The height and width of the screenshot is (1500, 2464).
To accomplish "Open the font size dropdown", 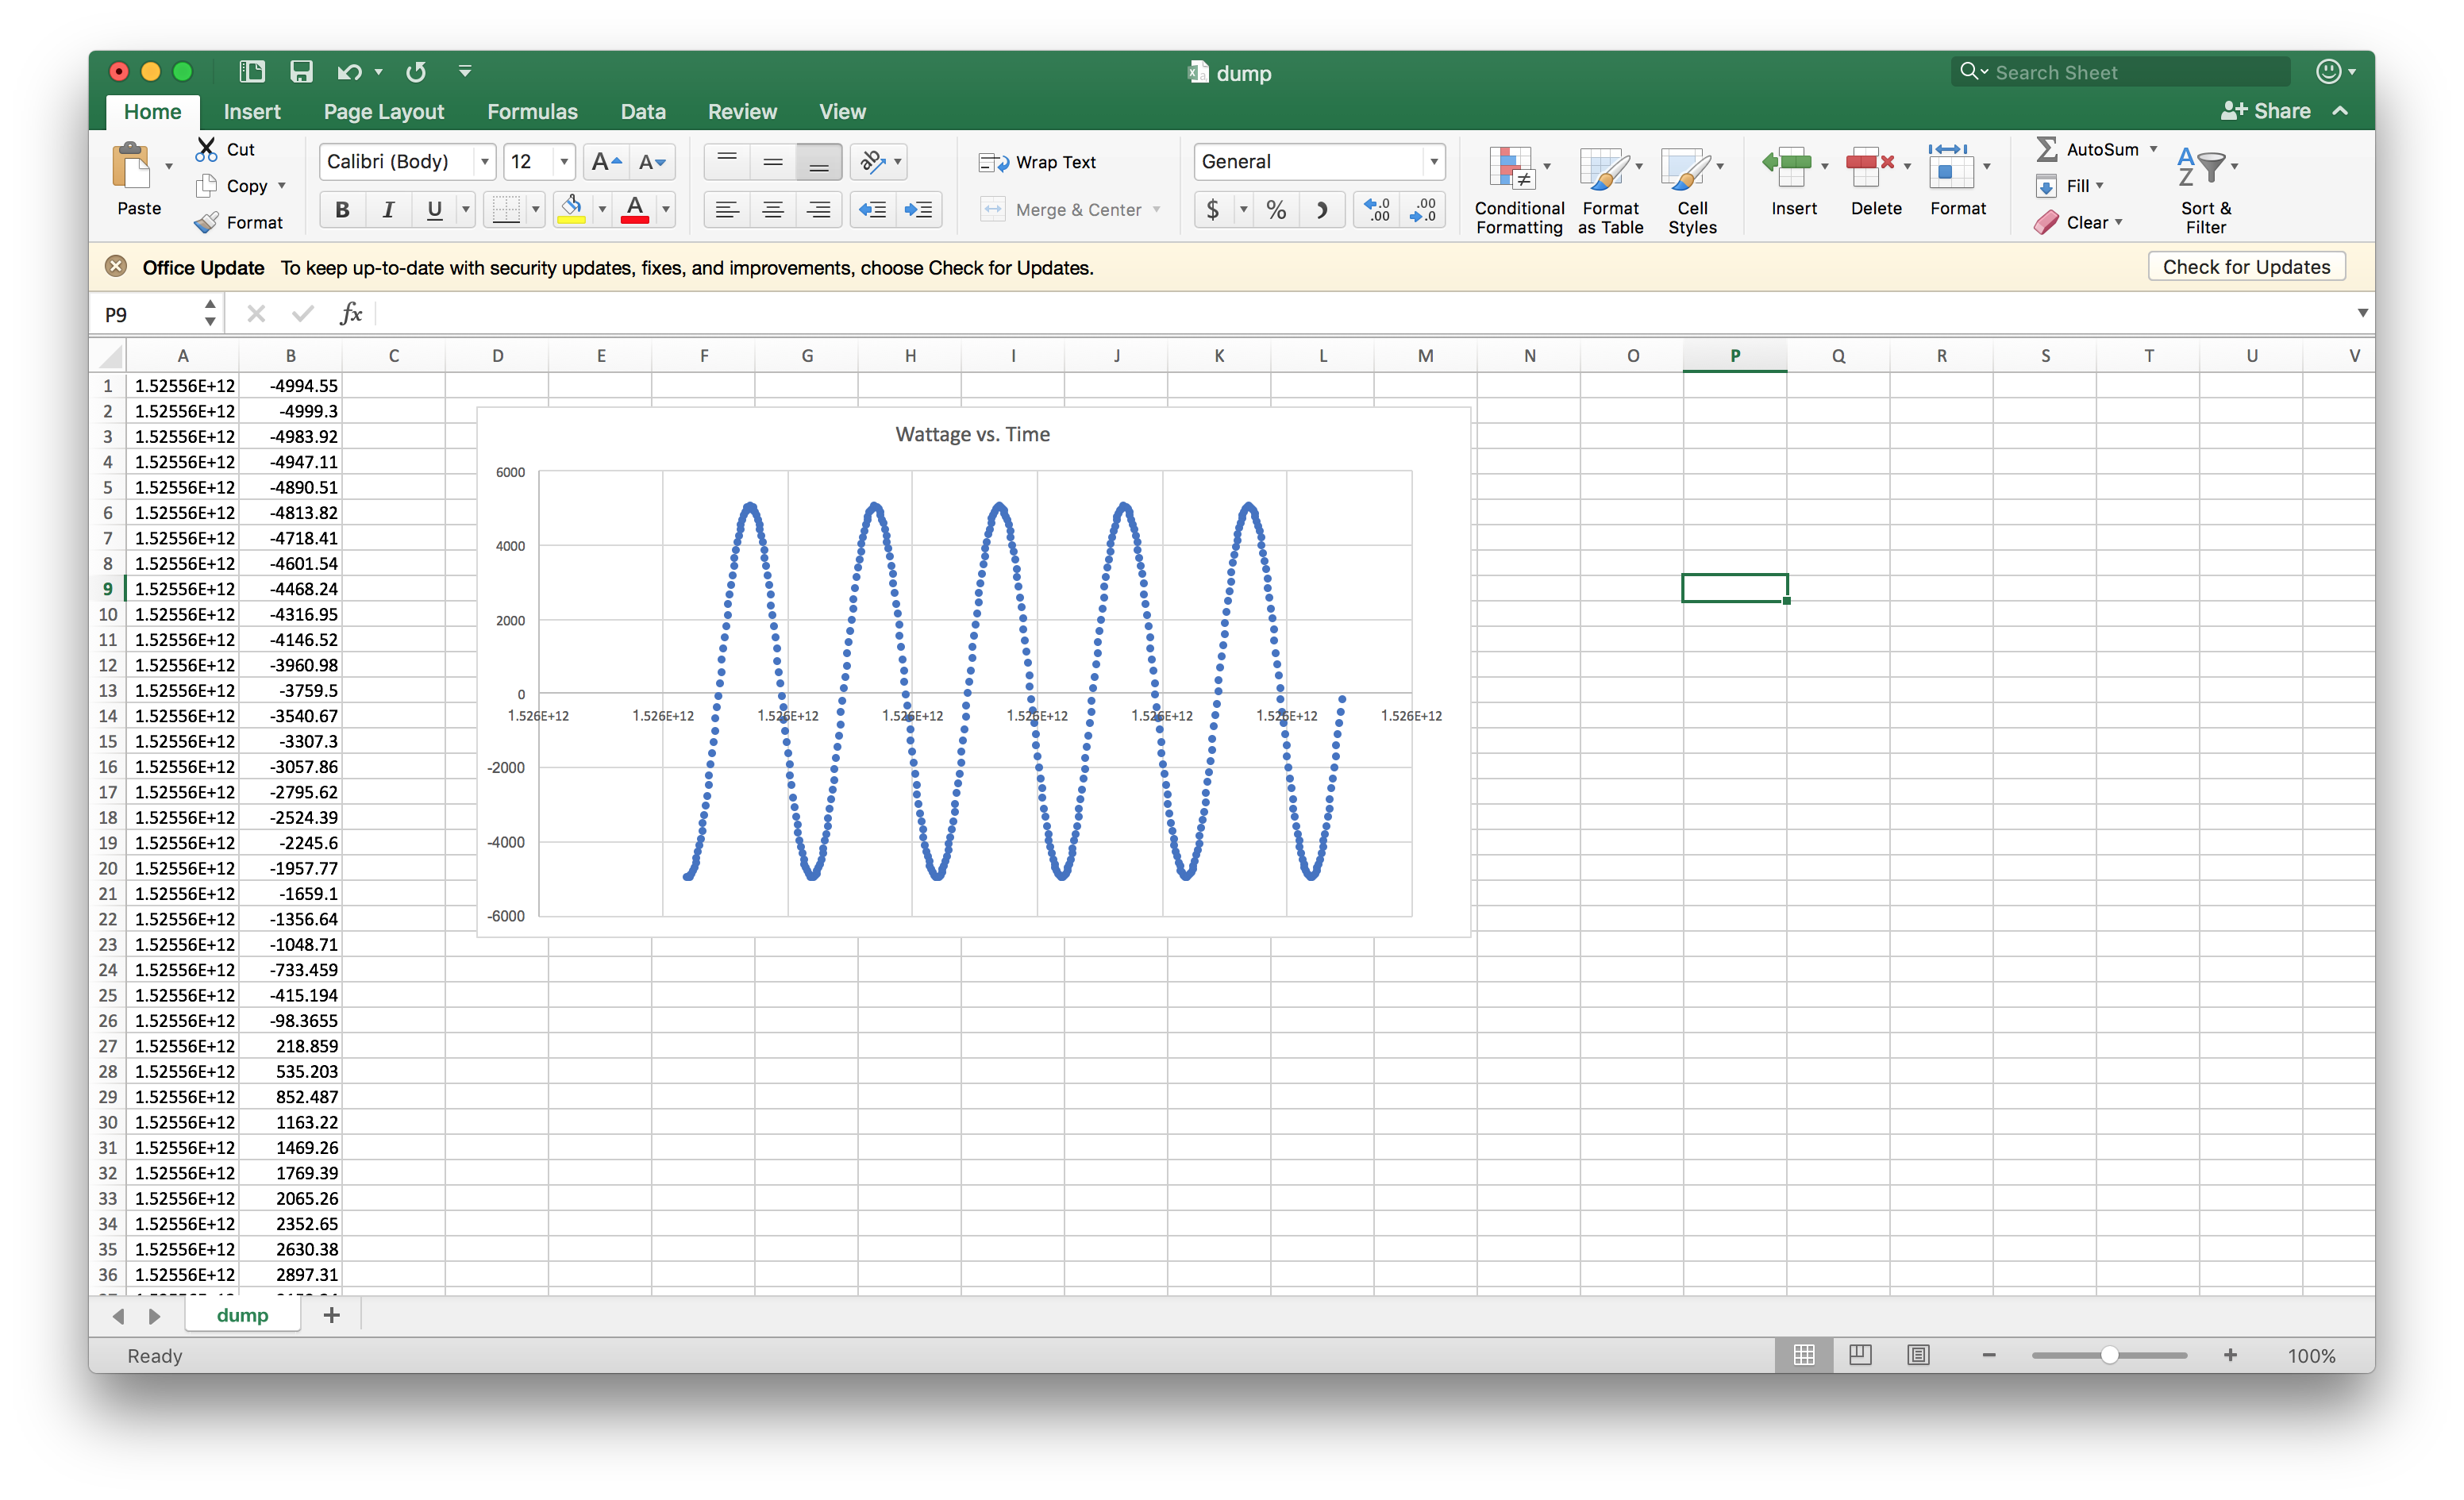I will pyautogui.click(x=564, y=161).
